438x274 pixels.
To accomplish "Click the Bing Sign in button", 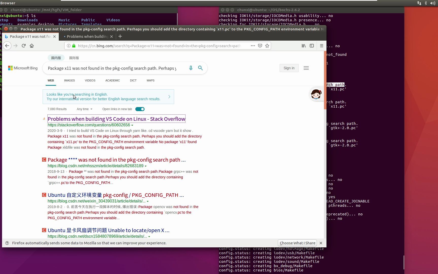I will pyautogui.click(x=289, y=68).
